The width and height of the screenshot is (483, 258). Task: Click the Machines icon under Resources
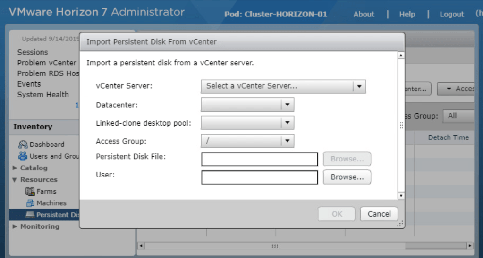pos(30,203)
